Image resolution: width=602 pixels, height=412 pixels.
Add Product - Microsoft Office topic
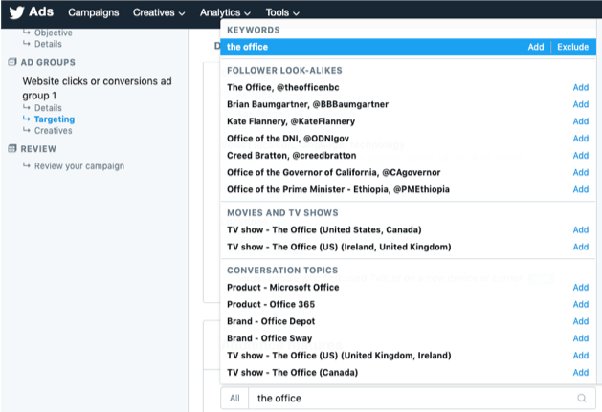[x=581, y=288]
